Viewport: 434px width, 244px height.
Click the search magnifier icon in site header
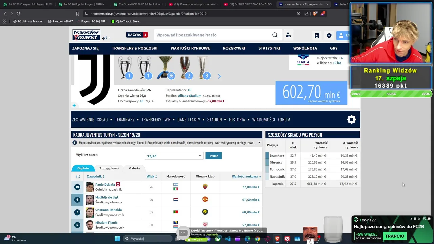[275, 35]
